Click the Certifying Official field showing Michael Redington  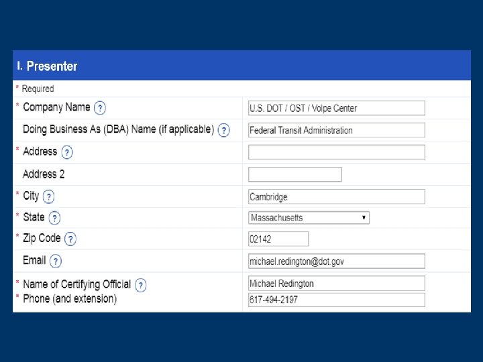pos(336,283)
